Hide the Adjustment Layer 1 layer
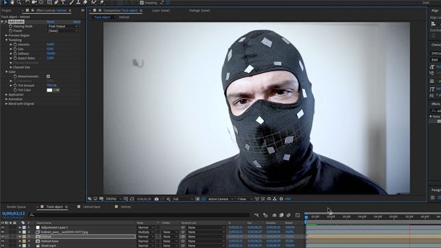Viewport: 441px width, 248px height. pyautogui.click(x=3, y=228)
